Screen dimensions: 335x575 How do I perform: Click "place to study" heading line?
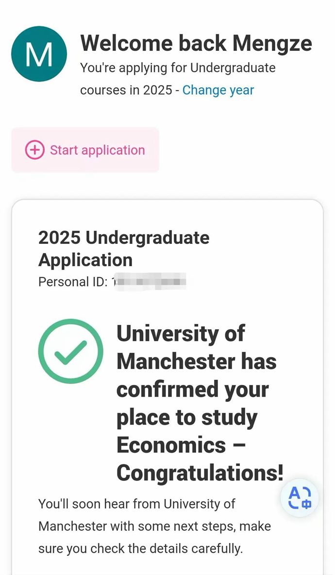point(187,417)
